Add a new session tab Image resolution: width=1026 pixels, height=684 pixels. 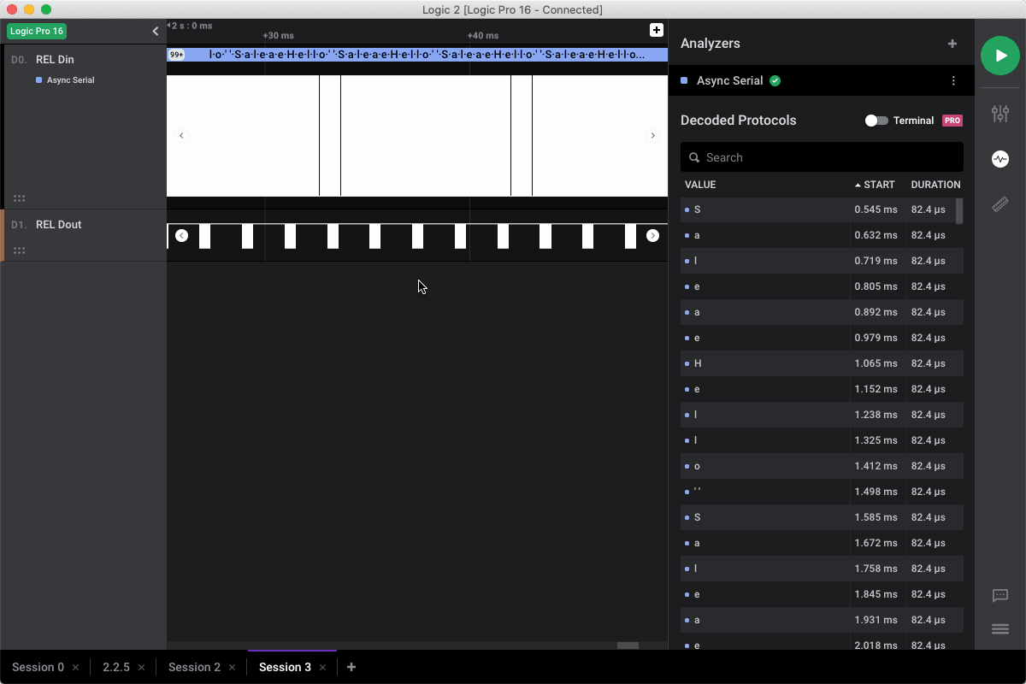(x=351, y=667)
